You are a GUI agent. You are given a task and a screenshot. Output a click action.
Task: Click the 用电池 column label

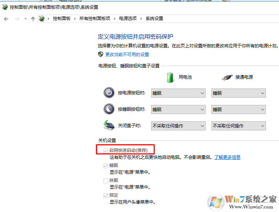tap(185, 77)
